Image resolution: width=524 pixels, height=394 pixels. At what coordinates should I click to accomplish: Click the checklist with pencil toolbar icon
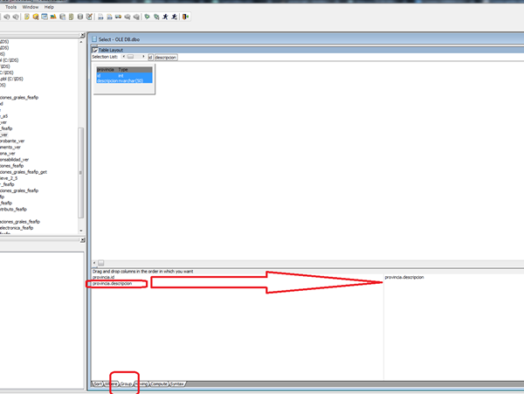[89, 17]
